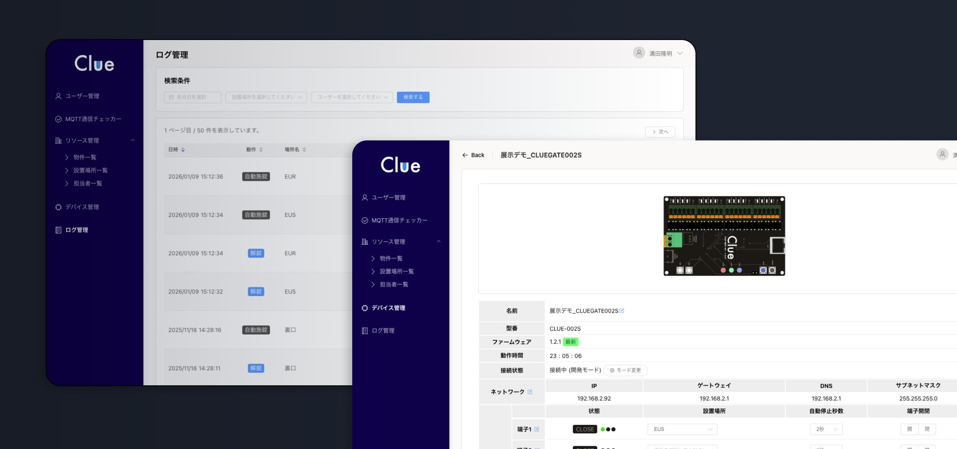This screenshot has width=957, height=449.
Task: Click the Back arrow icon
Action: [x=465, y=155]
